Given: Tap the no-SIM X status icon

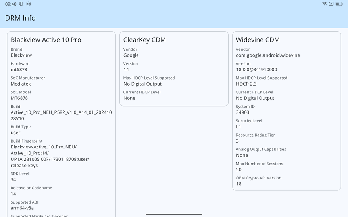Looking at the screenshot, I should point(331,4).
